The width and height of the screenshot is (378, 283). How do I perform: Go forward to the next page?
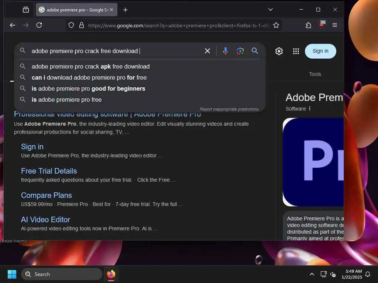coord(26,25)
